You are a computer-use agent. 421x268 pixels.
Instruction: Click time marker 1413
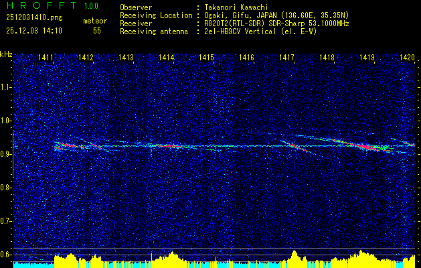click(x=126, y=58)
